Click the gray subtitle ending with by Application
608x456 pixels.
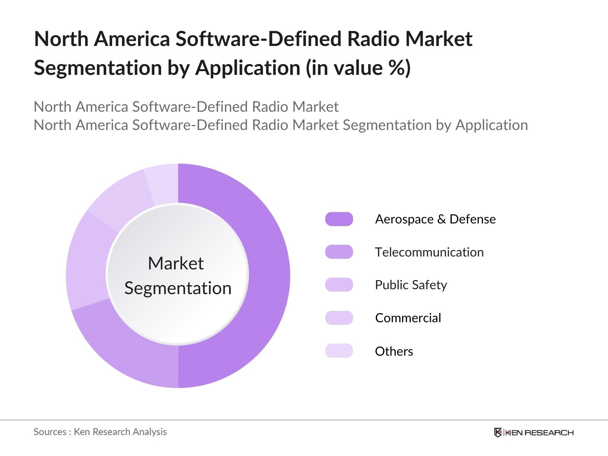coord(280,125)
